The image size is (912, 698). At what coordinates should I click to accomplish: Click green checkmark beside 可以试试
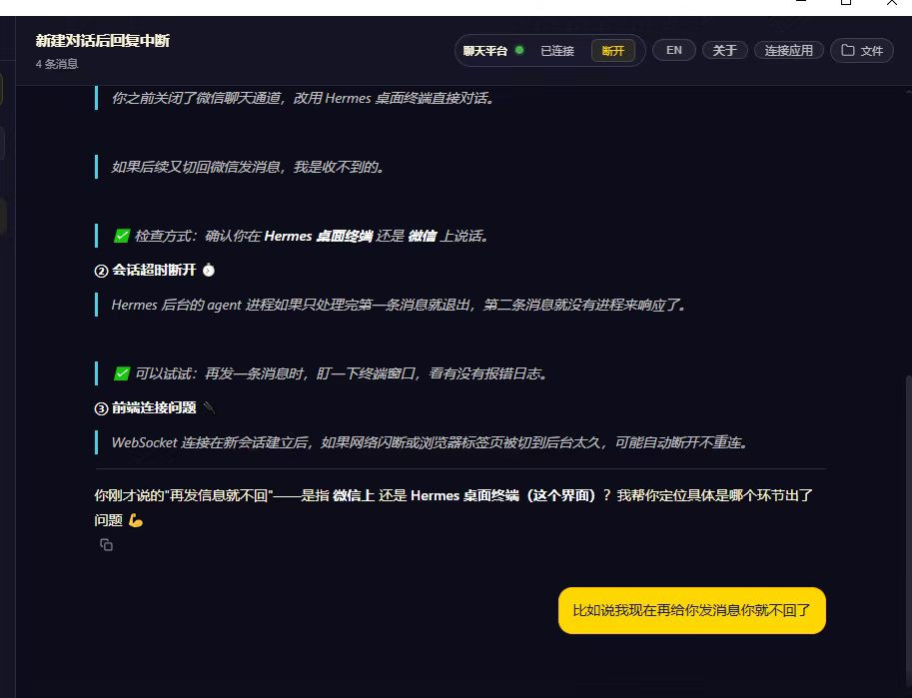pyautogui.click(x=122, y=373)
